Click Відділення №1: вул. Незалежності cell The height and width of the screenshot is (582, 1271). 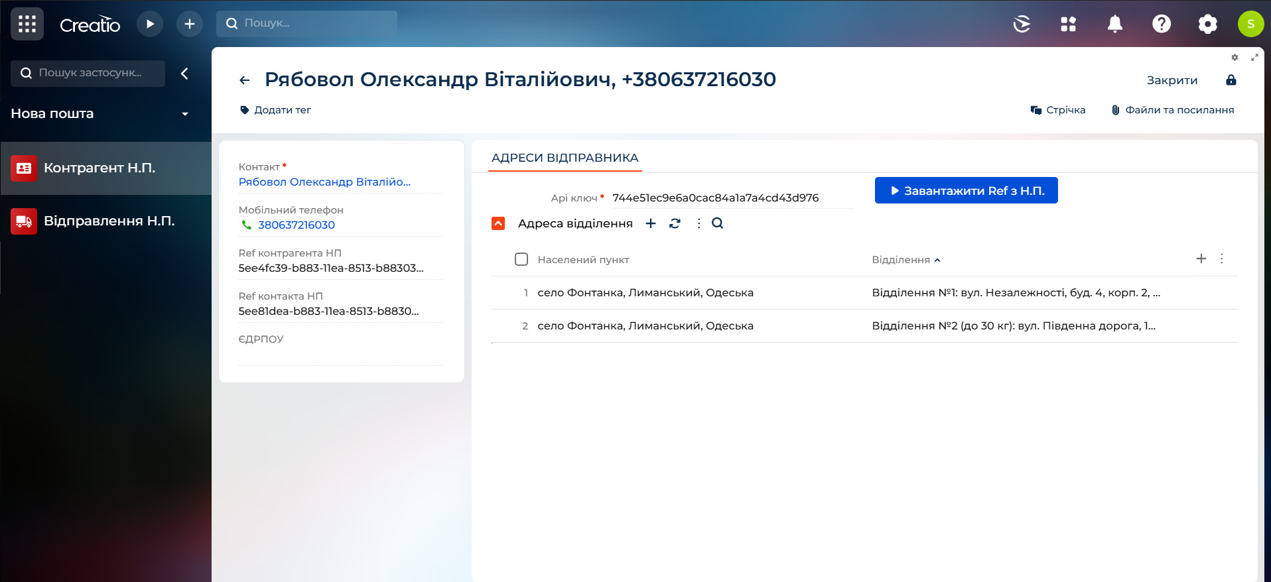click(x=1016, y=293)
